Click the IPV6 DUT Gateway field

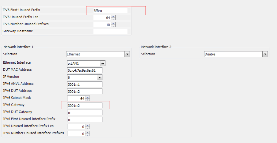(x=84, y=112)
